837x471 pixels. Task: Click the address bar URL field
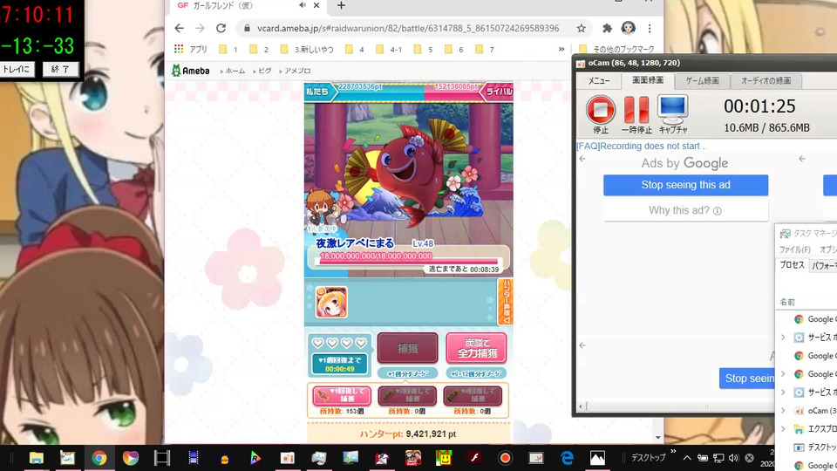408,28
